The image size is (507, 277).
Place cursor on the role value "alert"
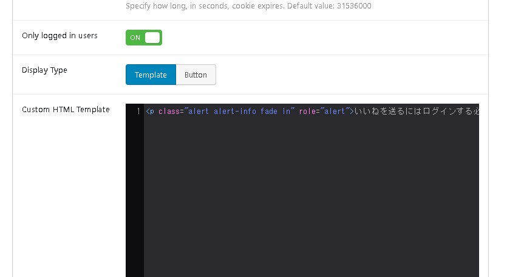coord(335,112)
